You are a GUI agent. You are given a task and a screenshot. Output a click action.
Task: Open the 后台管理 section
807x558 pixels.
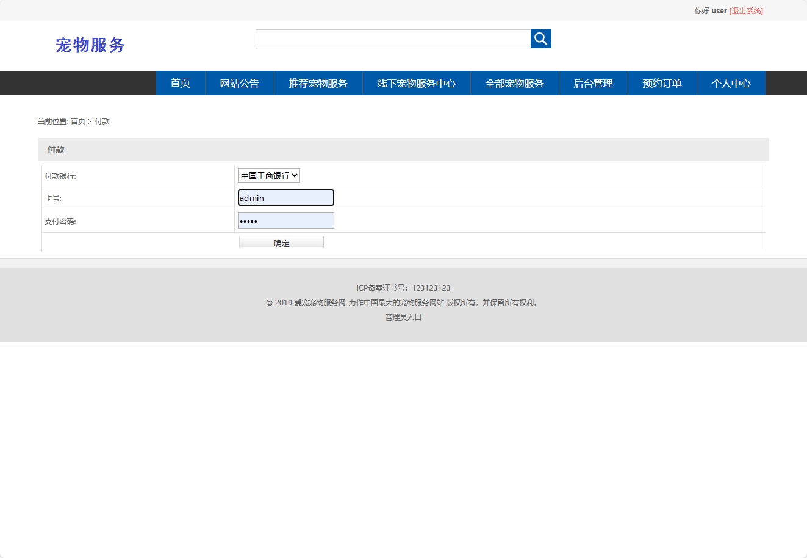tap(592, 83)
